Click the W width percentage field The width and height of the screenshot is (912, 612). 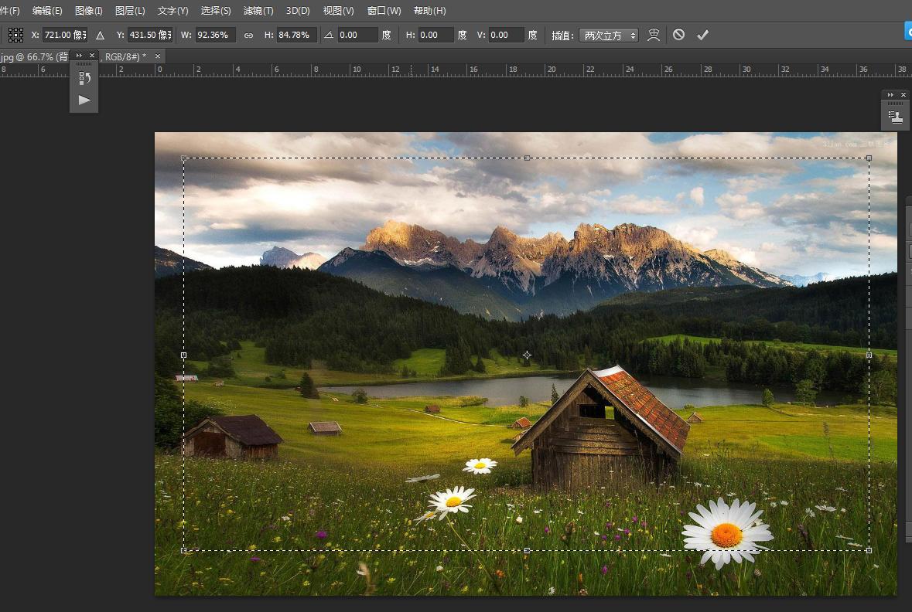(x=214, y=35)
